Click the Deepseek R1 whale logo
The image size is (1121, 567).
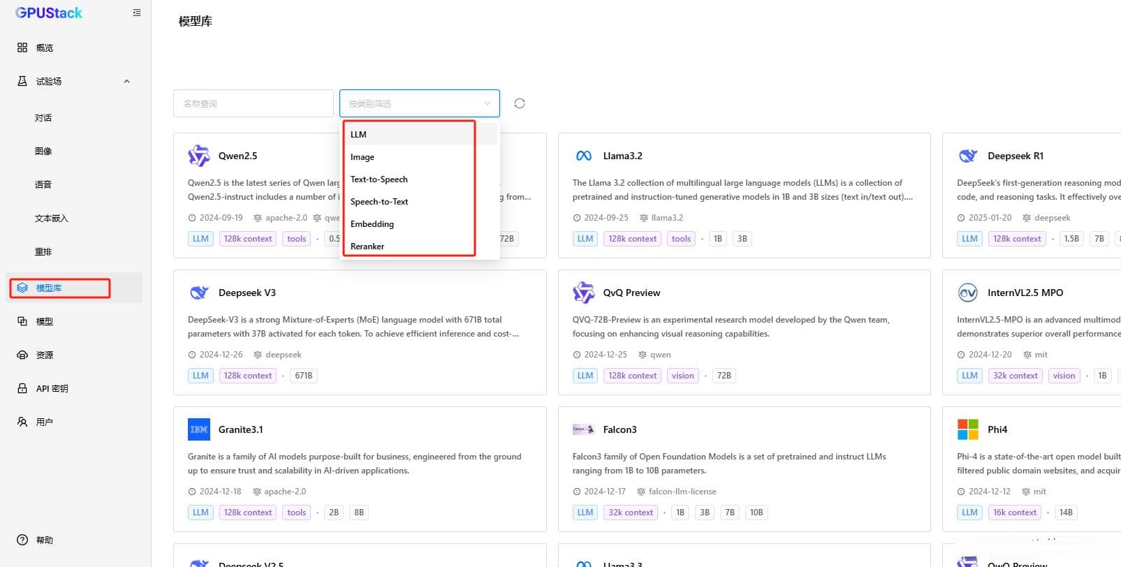pos(968,156)
